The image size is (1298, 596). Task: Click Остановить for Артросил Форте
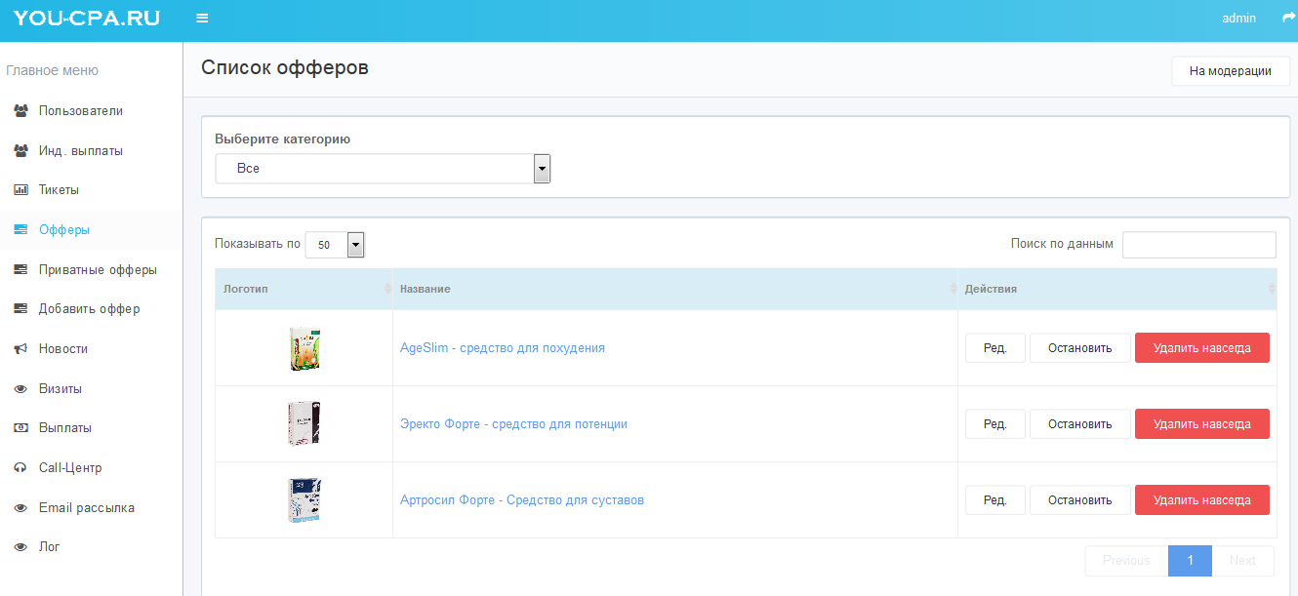(x=1080, y=500)
